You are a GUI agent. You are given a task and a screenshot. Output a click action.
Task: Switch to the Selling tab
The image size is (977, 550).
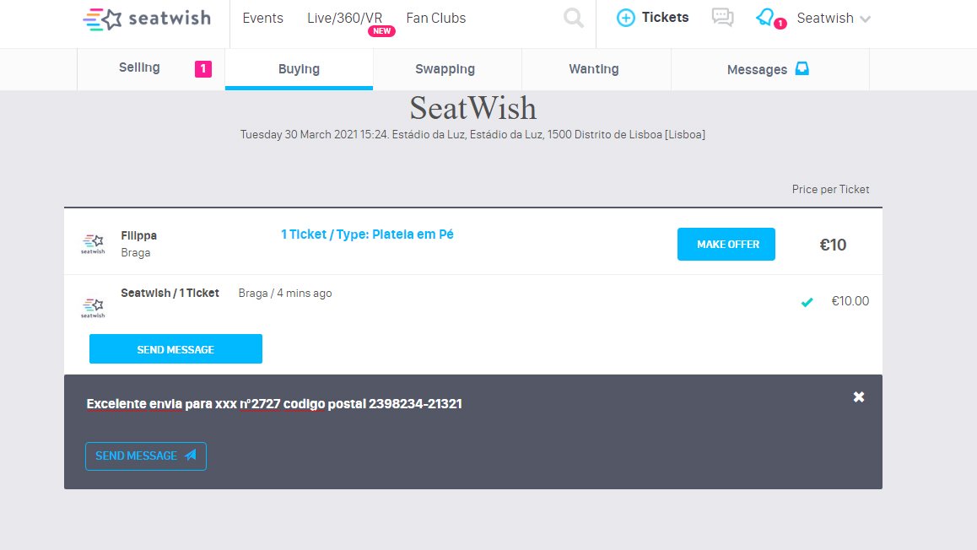coord(140,68)
